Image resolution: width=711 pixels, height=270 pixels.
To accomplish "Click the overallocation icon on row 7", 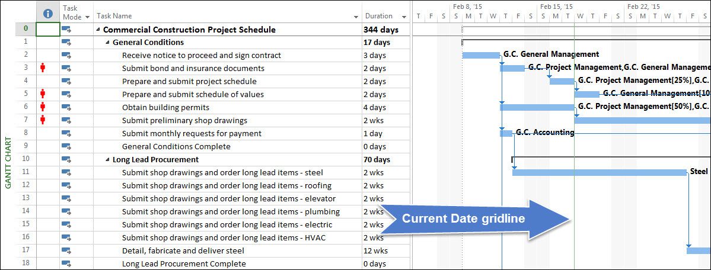I will [43, 121].
